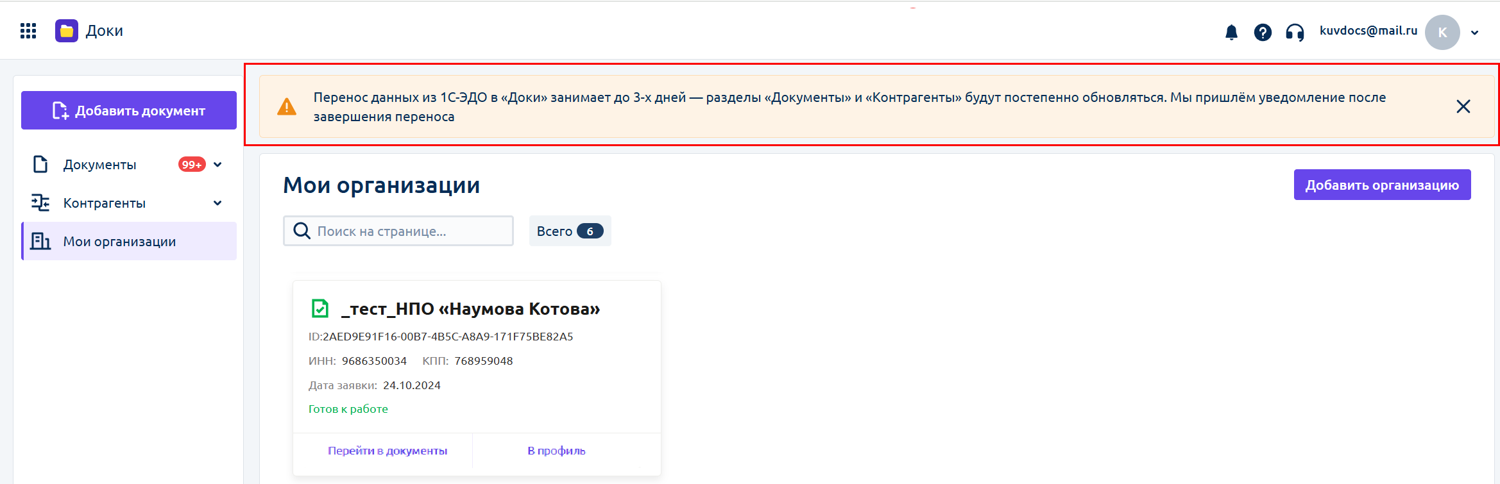Open the notifications bell
1500x484 pixels.
click(x=1231, y=32)
